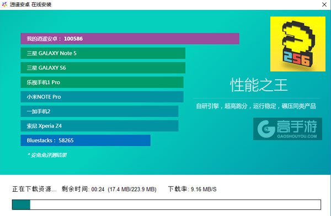The image size is (331, 216).
Task: Click the 正在下载资源 status text
Action: click(x=34, y=189)
